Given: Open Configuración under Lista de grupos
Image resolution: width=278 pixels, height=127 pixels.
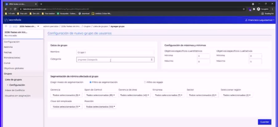Looking at the screenshot, I should (x=17, y=85).
